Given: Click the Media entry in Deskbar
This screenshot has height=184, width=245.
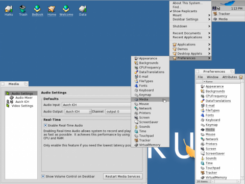Looking at the screenshot, I should pos(228,19).
